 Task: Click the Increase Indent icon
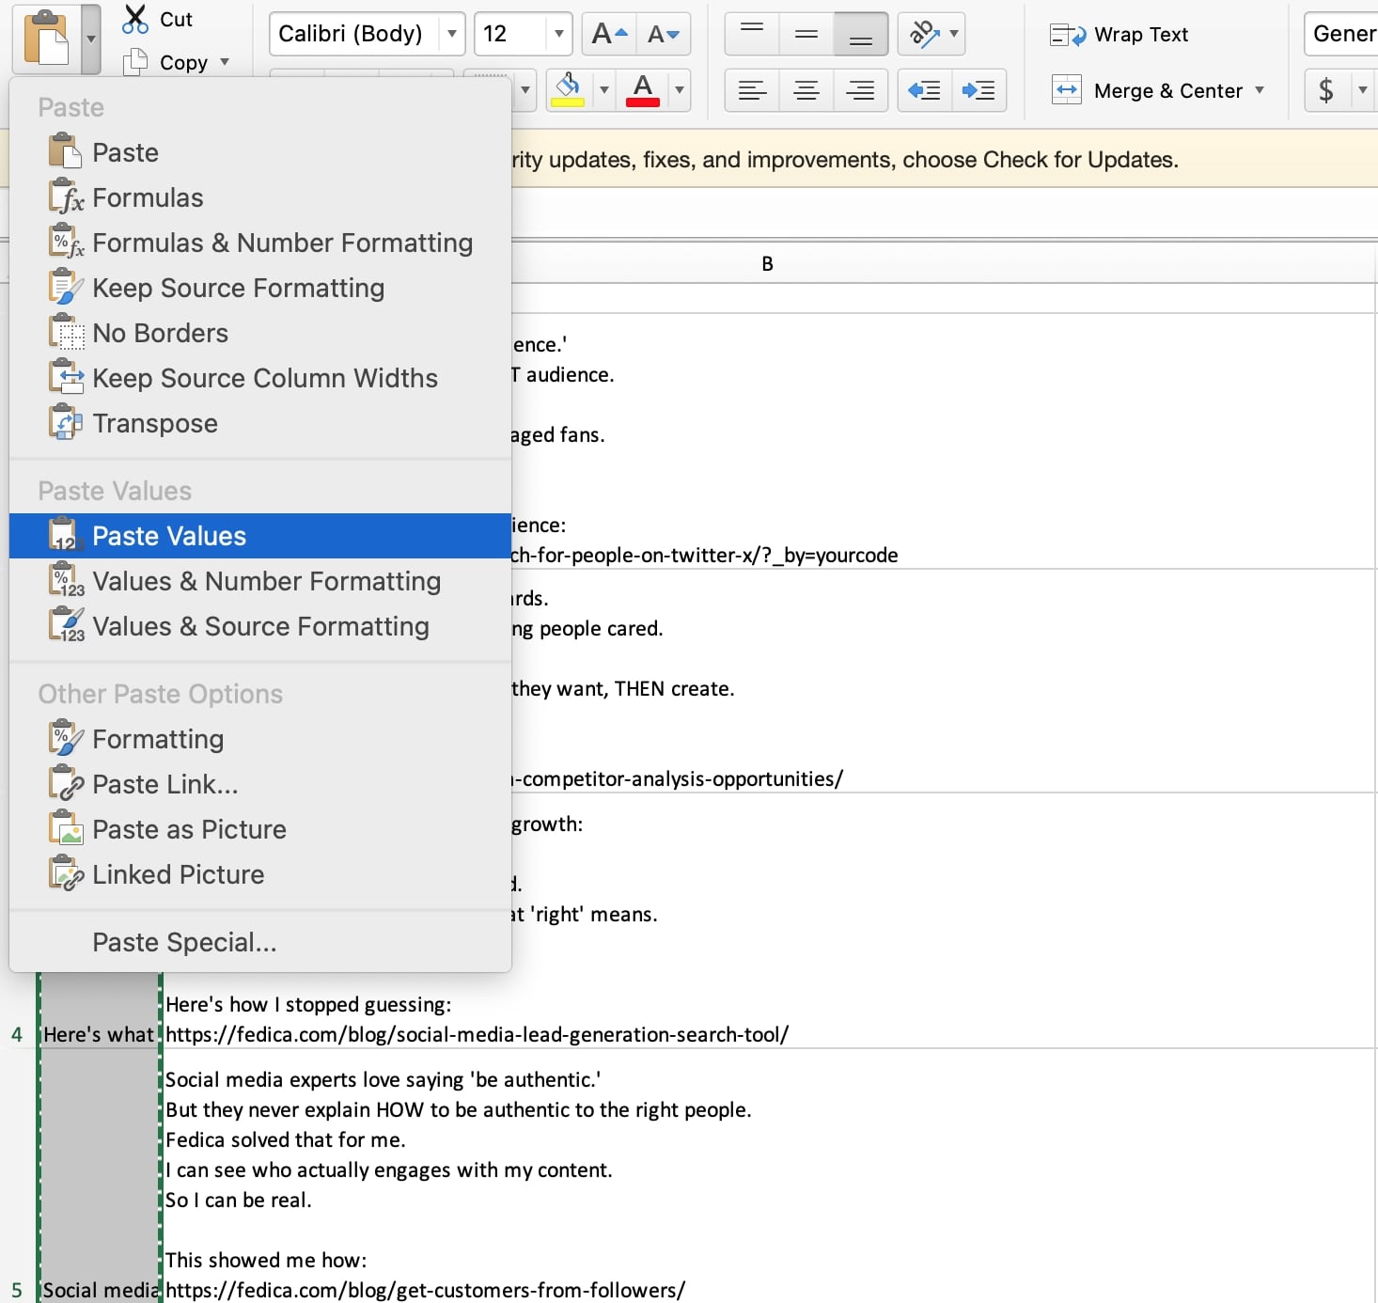pos(979,90)
